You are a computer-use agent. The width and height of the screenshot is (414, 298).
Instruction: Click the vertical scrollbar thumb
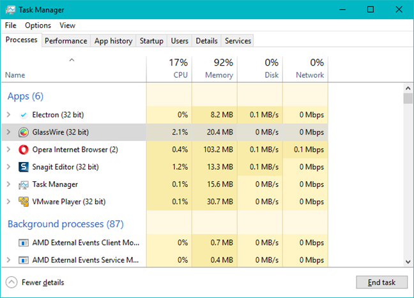408,98
